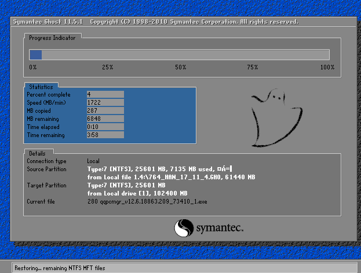Click the MB copied label
Screen dimensions: 361x273
[x=39, y=111]
